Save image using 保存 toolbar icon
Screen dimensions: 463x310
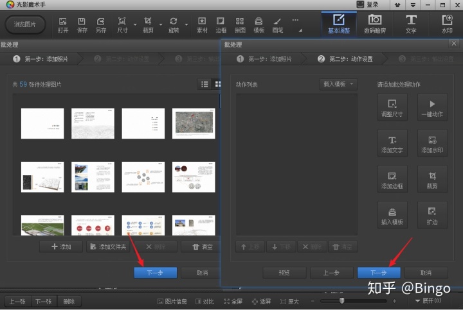(82, 25)
